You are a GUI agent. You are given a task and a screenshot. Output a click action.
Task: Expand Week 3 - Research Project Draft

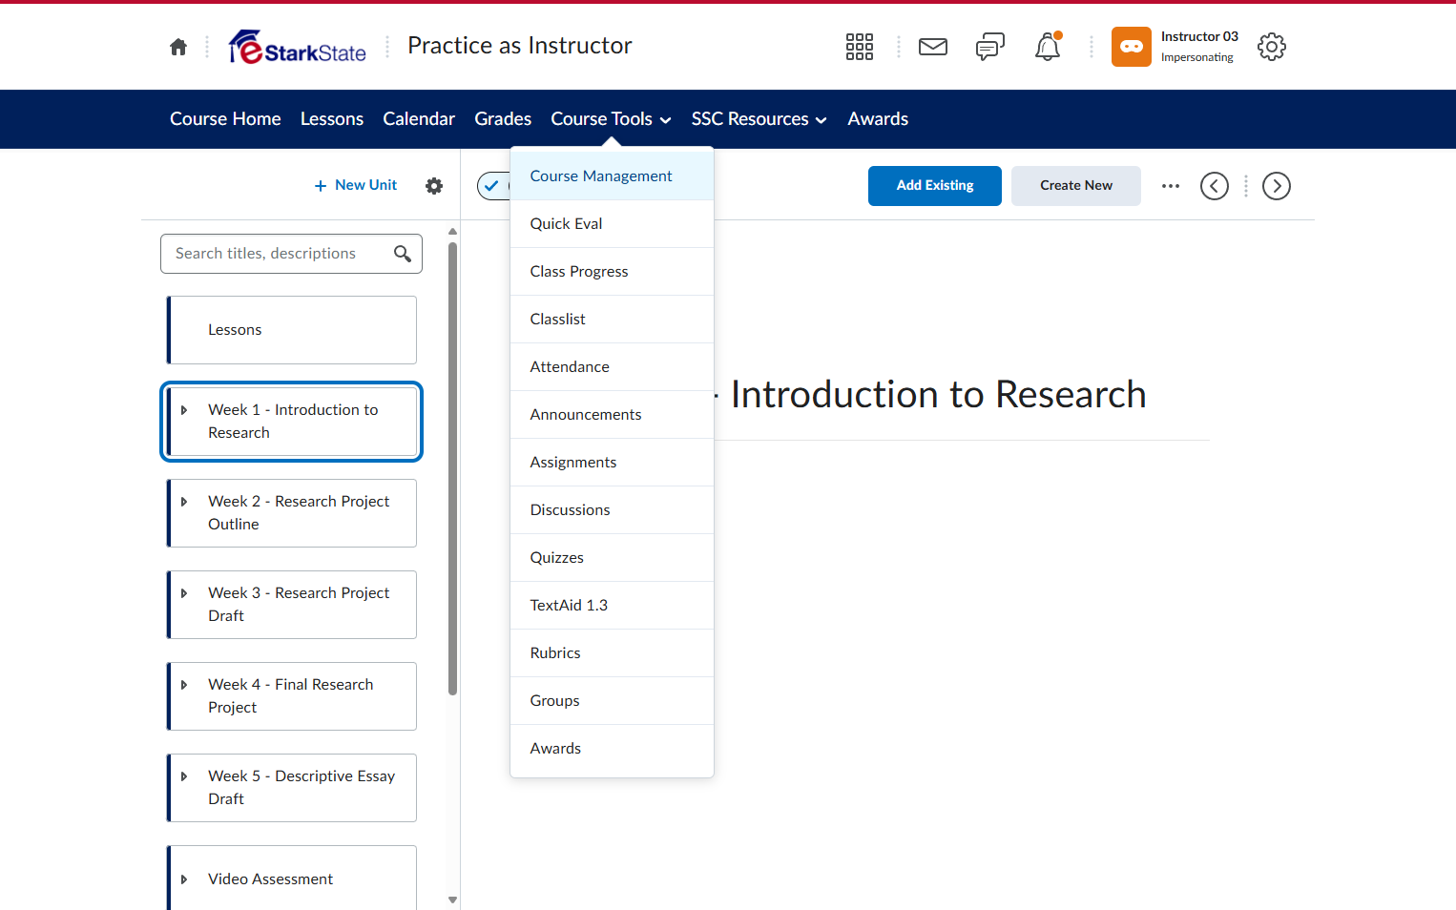184,593
